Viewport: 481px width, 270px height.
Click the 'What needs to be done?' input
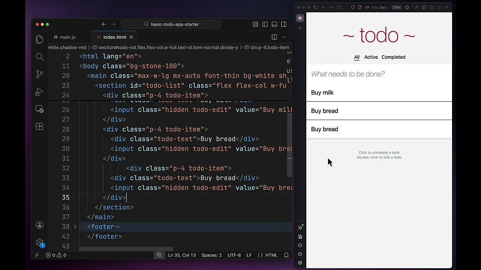(x=379, y=74)
